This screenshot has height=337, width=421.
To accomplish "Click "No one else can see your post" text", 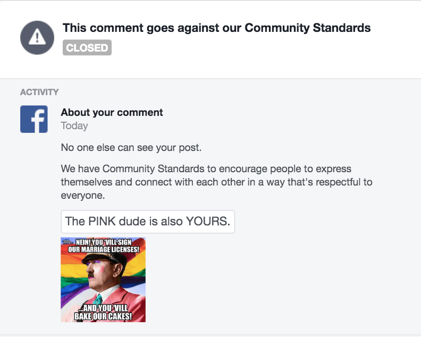I will (131, 147).
